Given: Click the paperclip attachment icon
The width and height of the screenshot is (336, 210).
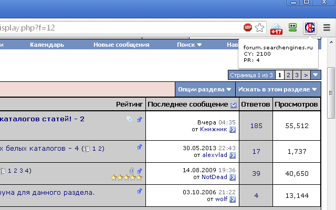Looking at the screenshot, I should click(132, 171).
